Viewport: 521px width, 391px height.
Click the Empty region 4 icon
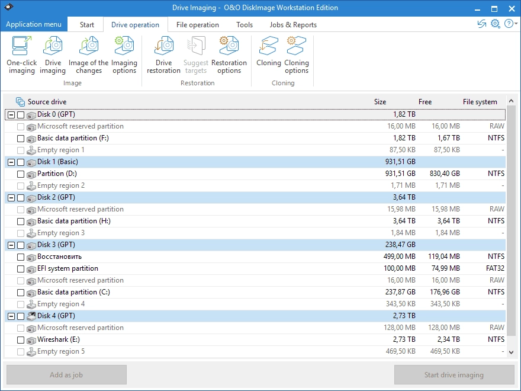click(x=31, y=305)
